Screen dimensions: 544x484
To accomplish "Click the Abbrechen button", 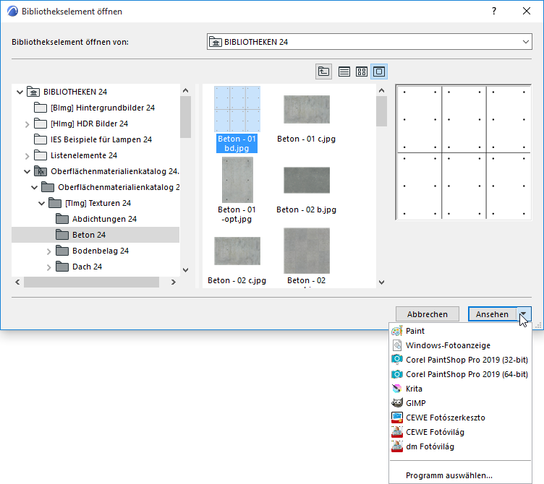I will pos(428,314).
